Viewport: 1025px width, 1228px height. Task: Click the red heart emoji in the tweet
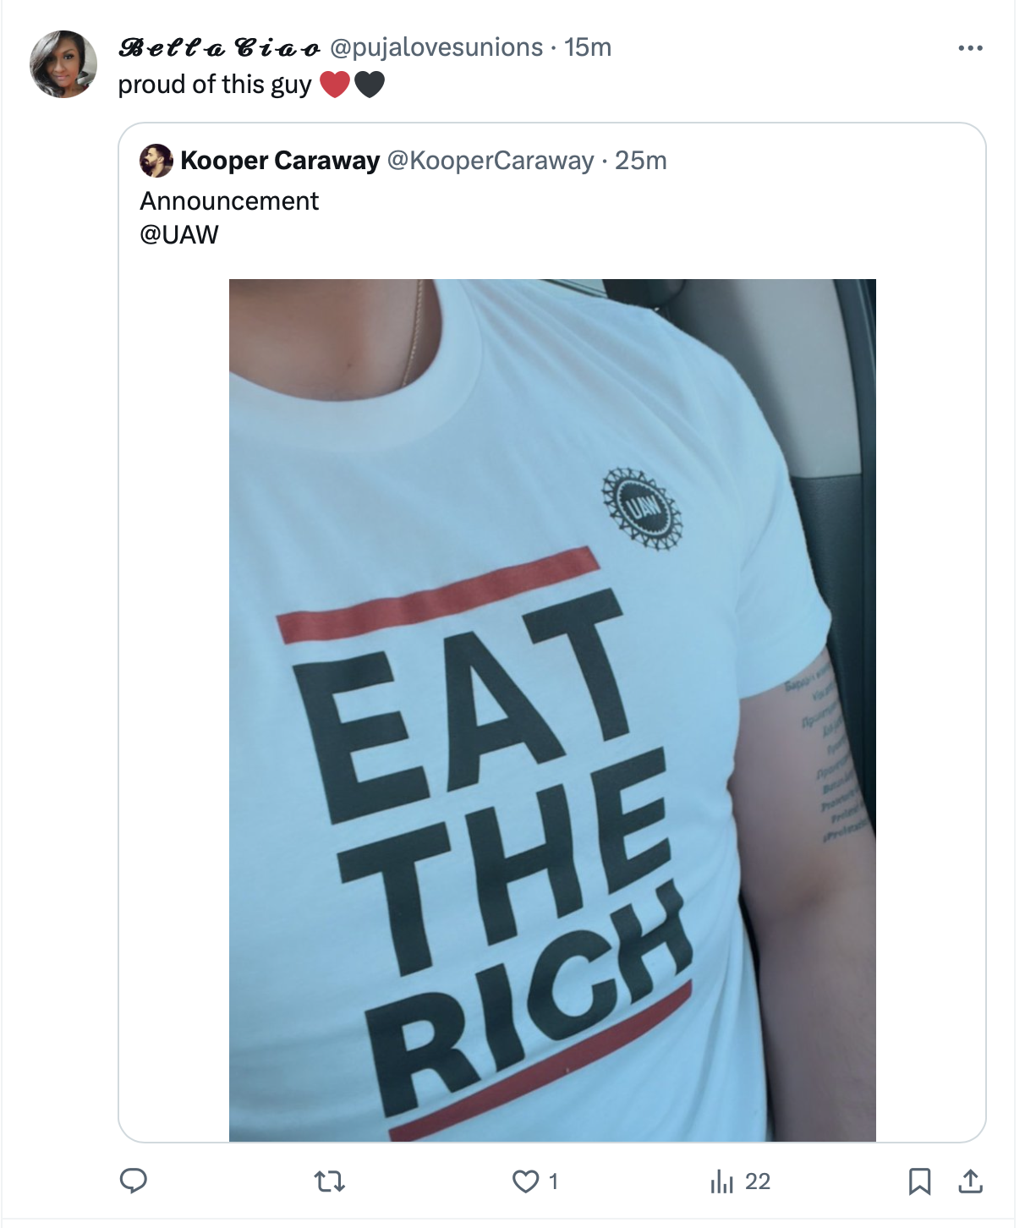[x=335, y=85]
